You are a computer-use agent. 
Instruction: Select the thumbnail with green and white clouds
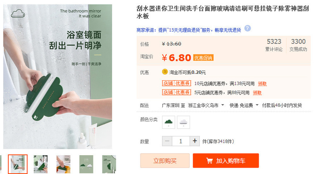[86, 164]
